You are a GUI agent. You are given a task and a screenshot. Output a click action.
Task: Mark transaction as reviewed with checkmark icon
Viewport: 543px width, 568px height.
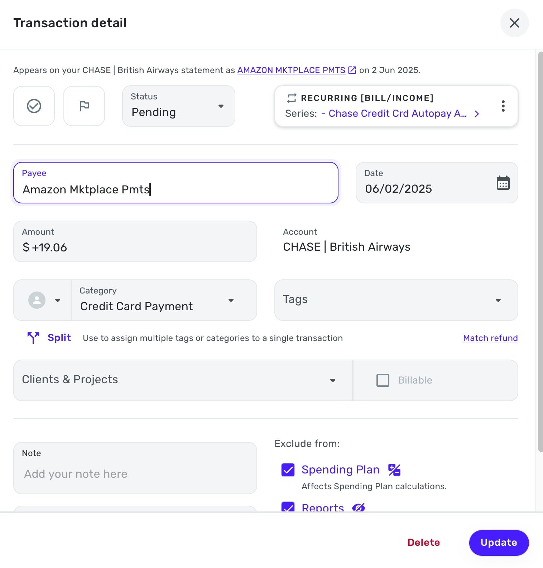click(34, 106)
